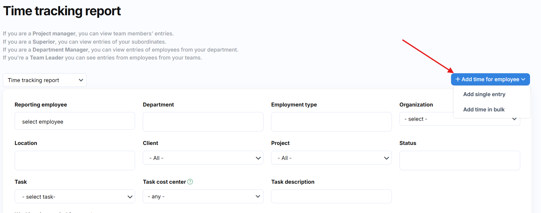Click the Client dropdown chevron arrow
541x213 pixels.
258,158
